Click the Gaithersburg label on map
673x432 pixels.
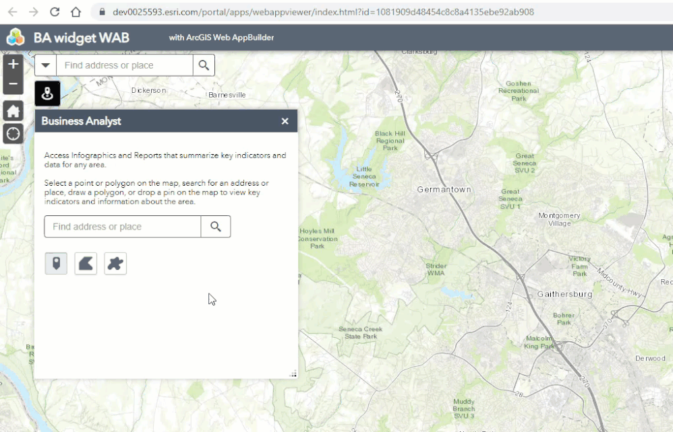565,294
